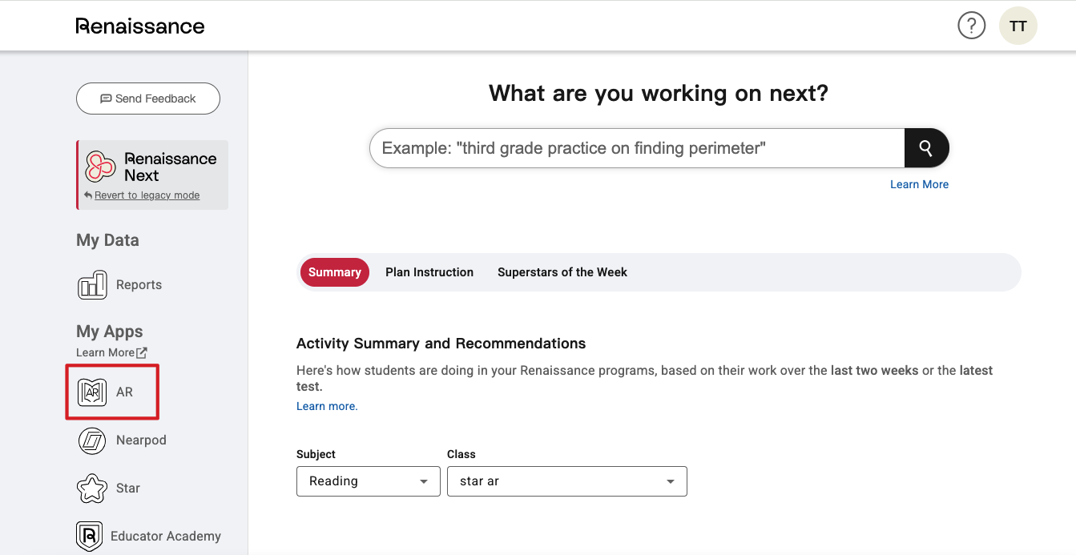Click the help question mark icon

coord(971,26)
